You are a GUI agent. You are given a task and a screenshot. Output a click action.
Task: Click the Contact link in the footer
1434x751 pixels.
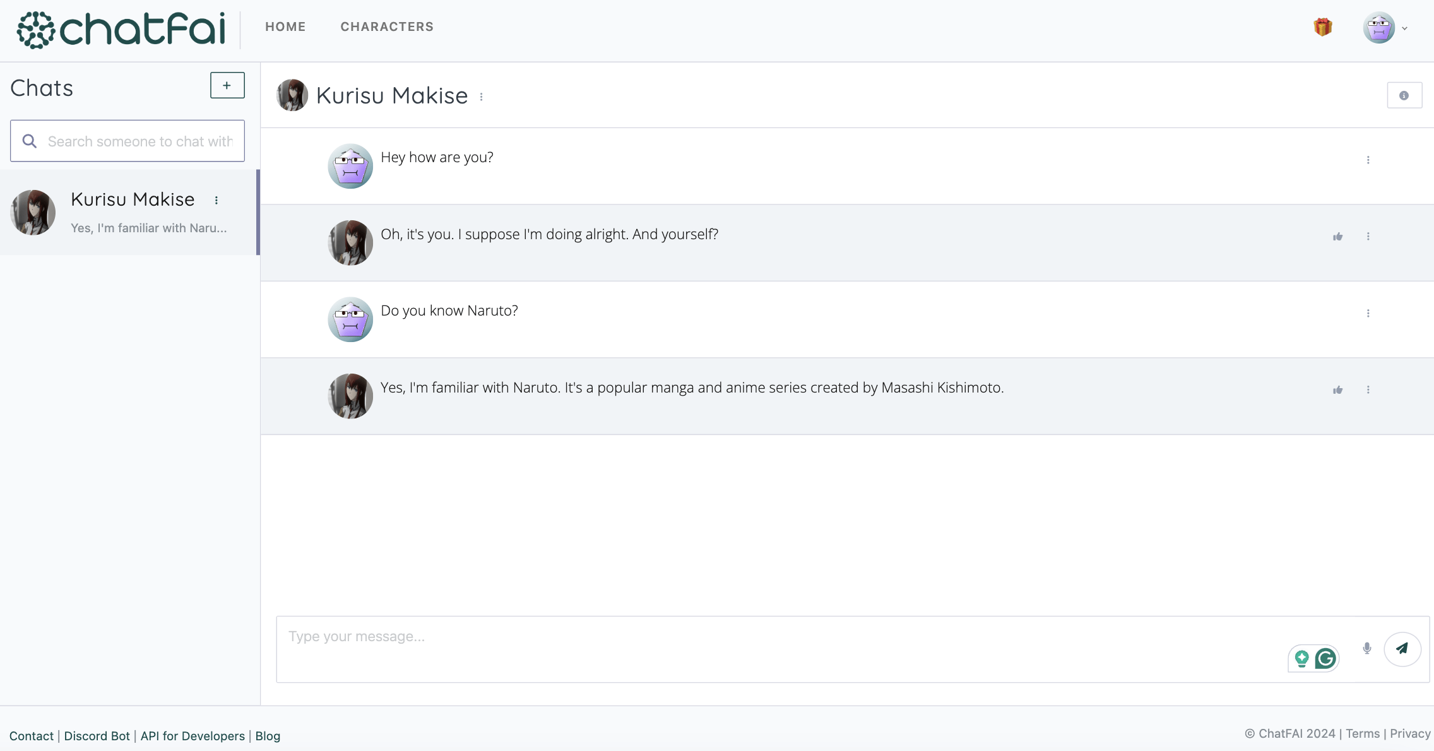coord(32,735)
